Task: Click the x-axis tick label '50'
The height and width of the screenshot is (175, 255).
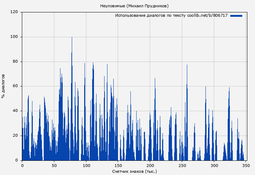Action: [x=54, y=165]
